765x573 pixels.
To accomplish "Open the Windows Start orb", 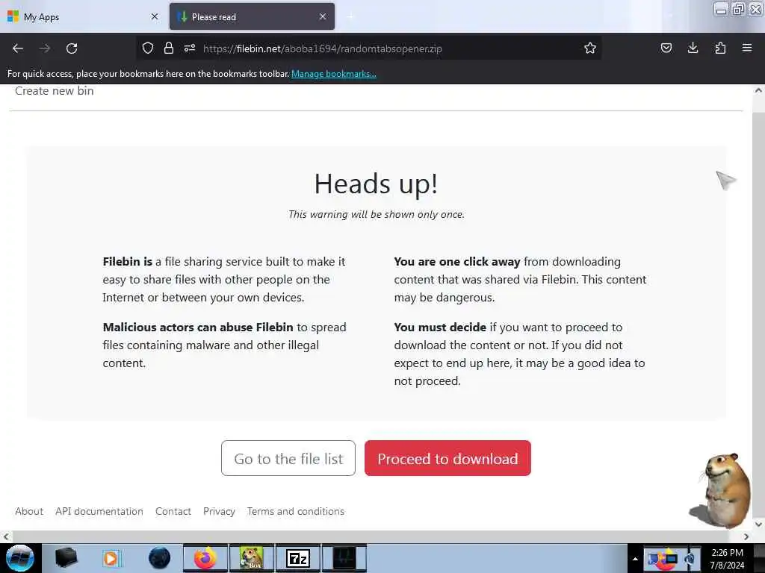I will pos(20,558).
